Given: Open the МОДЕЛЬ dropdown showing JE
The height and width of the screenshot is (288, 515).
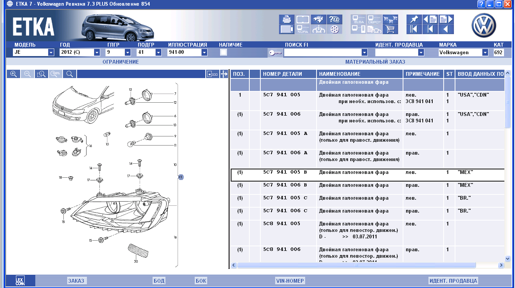Looking at the screenshot, I should 51,52.
